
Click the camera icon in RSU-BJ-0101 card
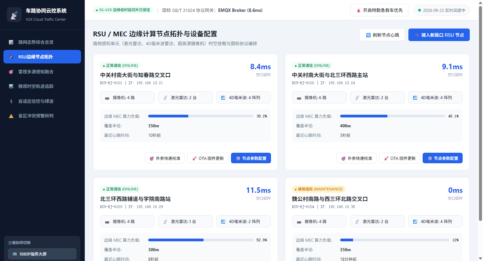pos(107,98)
